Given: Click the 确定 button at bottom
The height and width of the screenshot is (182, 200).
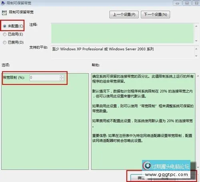Looking at the screenshot, I should coord(141,178).
